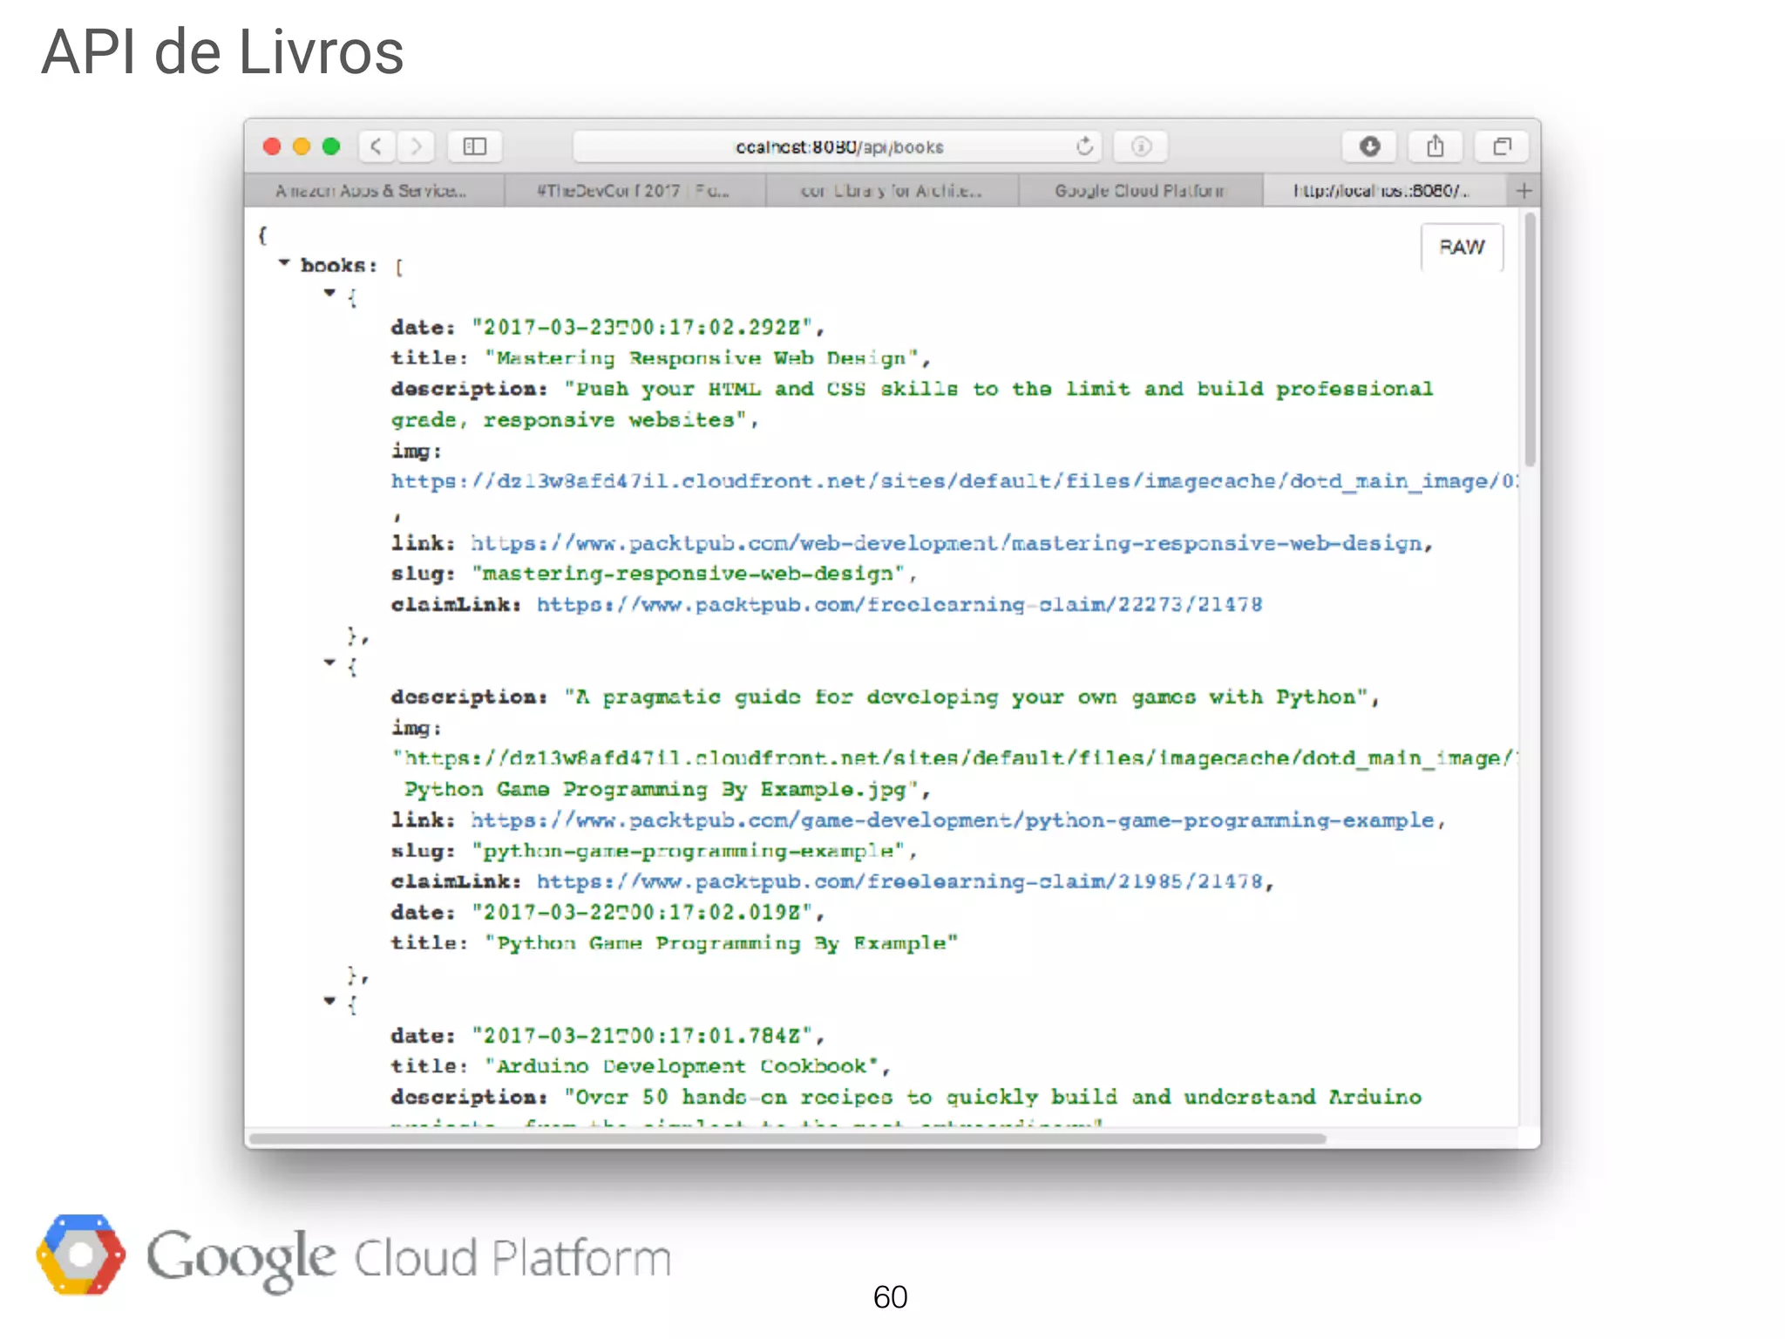Open a new tab with the plus icon

click(1524, 191)
